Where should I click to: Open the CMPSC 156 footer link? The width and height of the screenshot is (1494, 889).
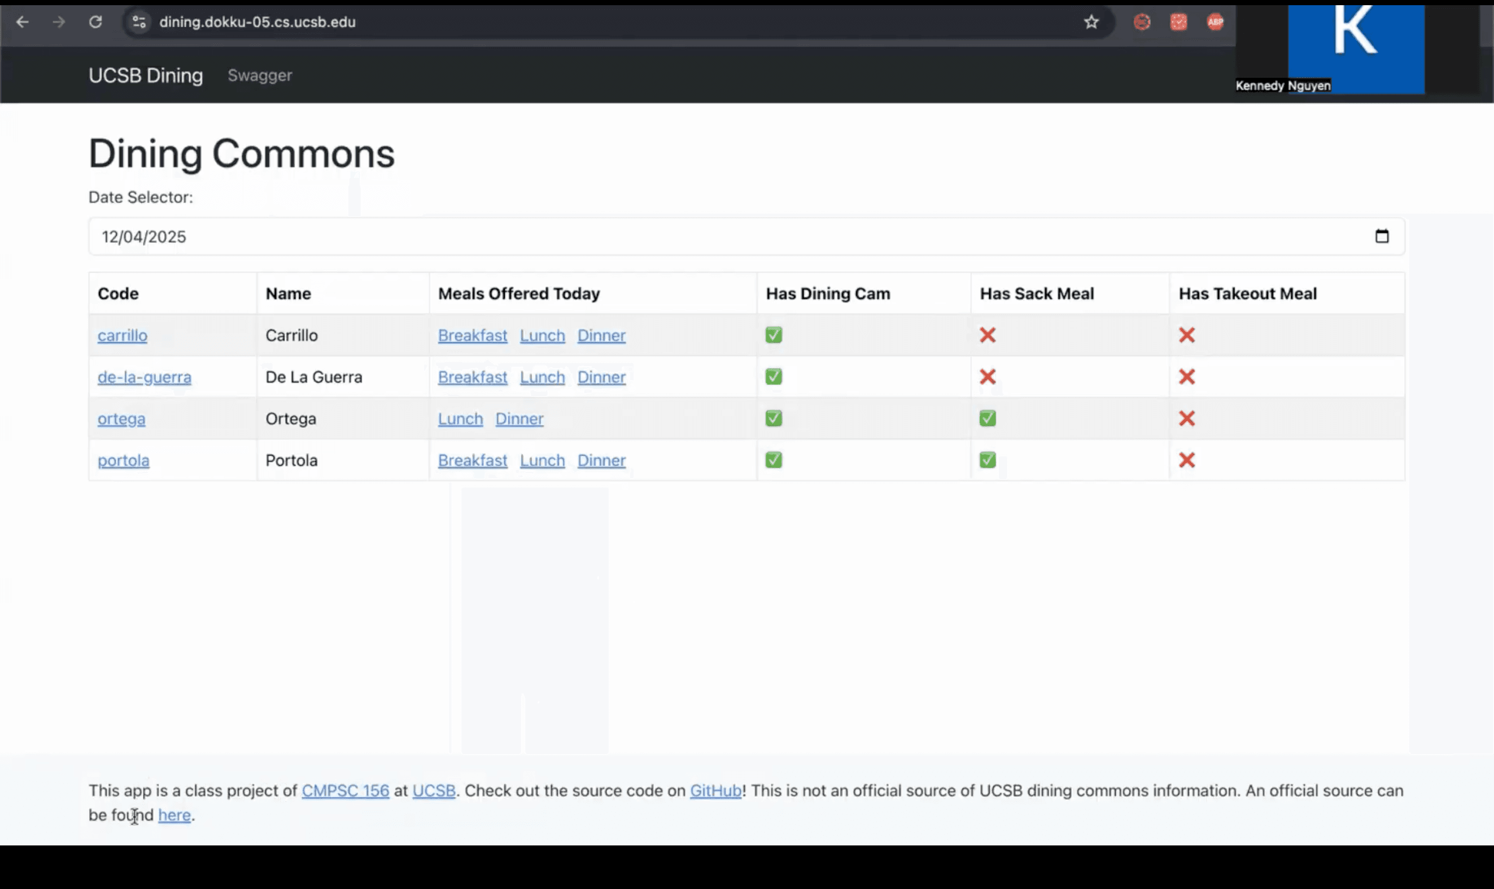coord(345,791)
